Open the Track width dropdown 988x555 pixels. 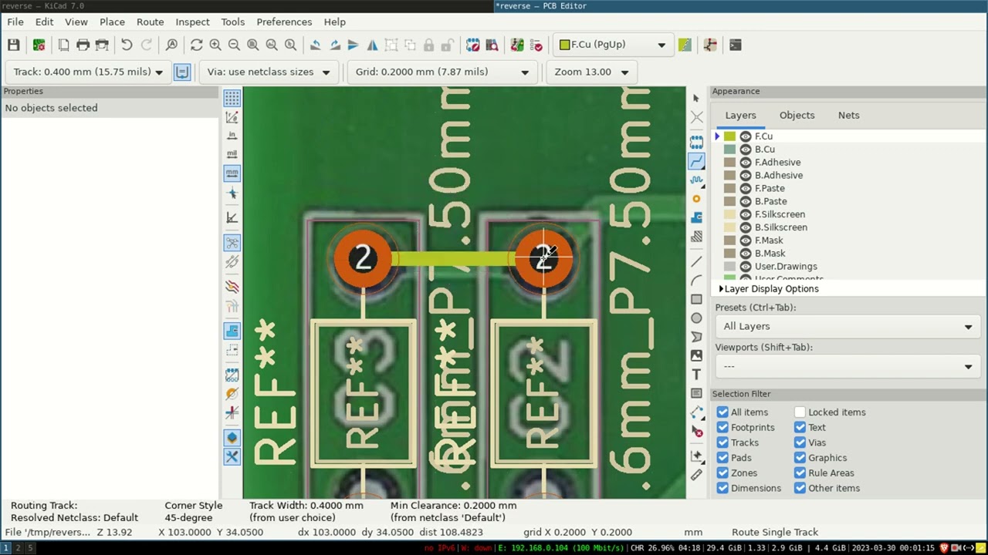tap(89, 72)
